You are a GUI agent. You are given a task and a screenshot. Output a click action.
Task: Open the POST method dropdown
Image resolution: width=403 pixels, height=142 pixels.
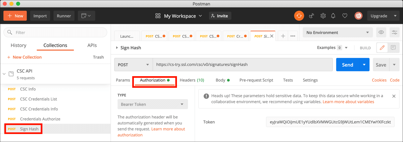[133, 65]
